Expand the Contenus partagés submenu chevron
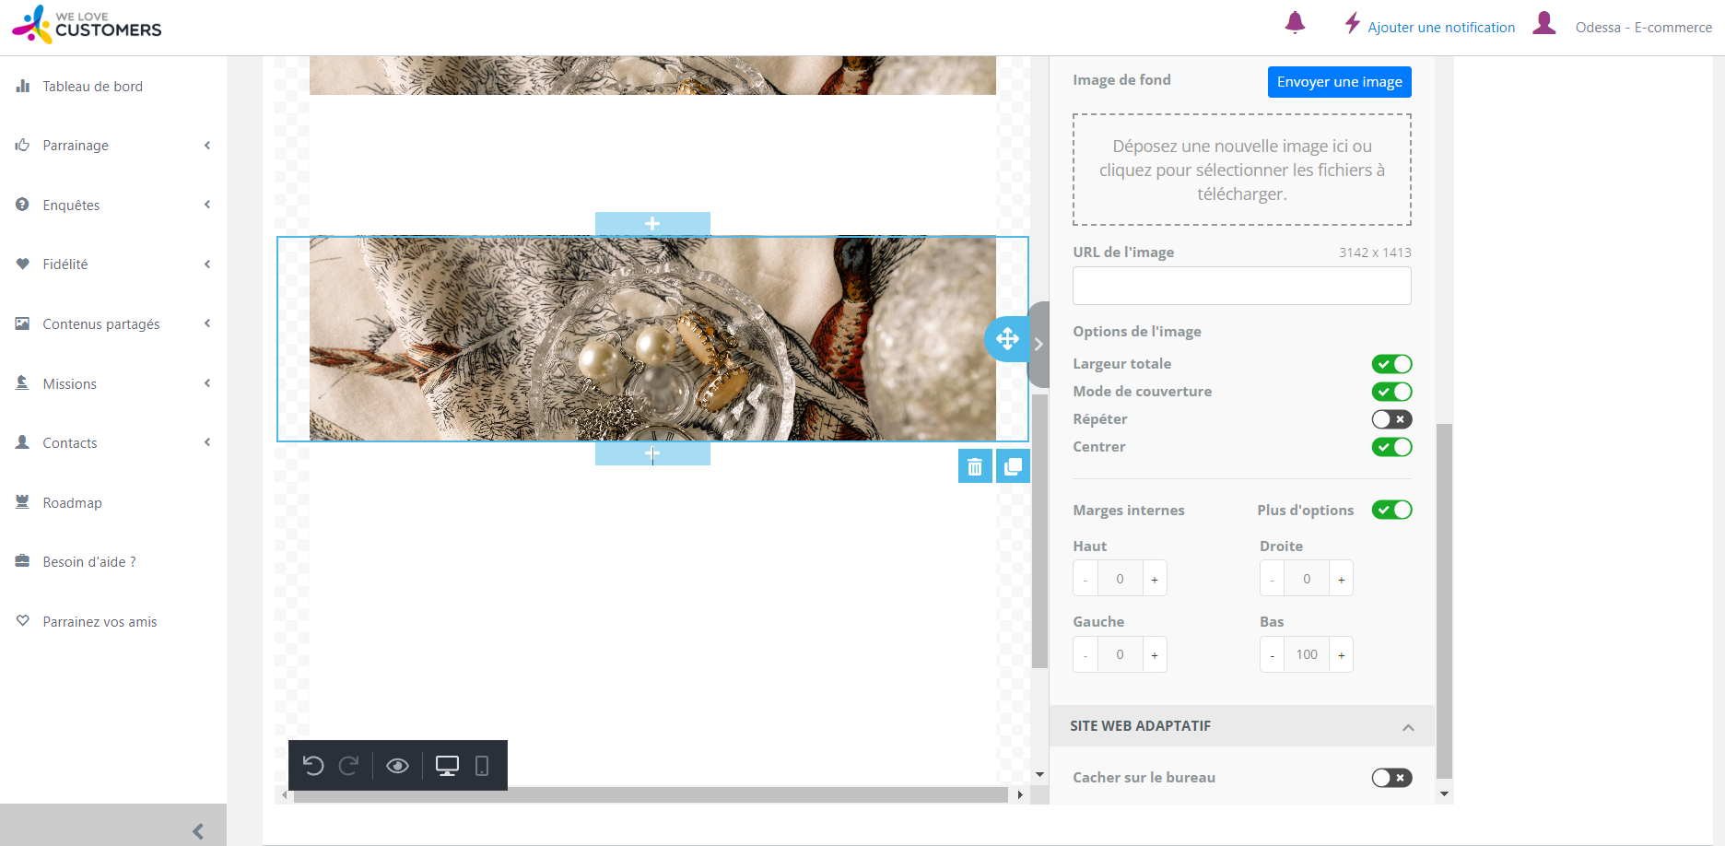This screenshot has width=1725, height=846. click(207, 323)
